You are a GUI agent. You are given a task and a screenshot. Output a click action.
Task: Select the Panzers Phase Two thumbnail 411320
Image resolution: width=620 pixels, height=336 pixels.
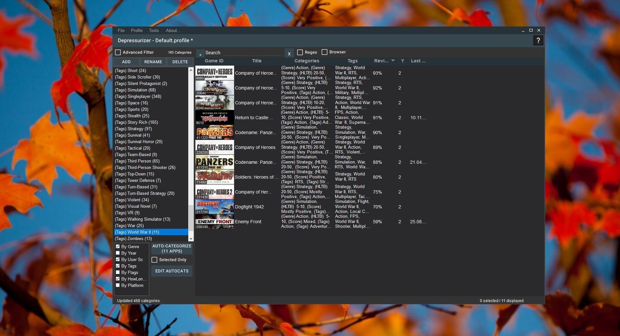click(x=215, y=132)
